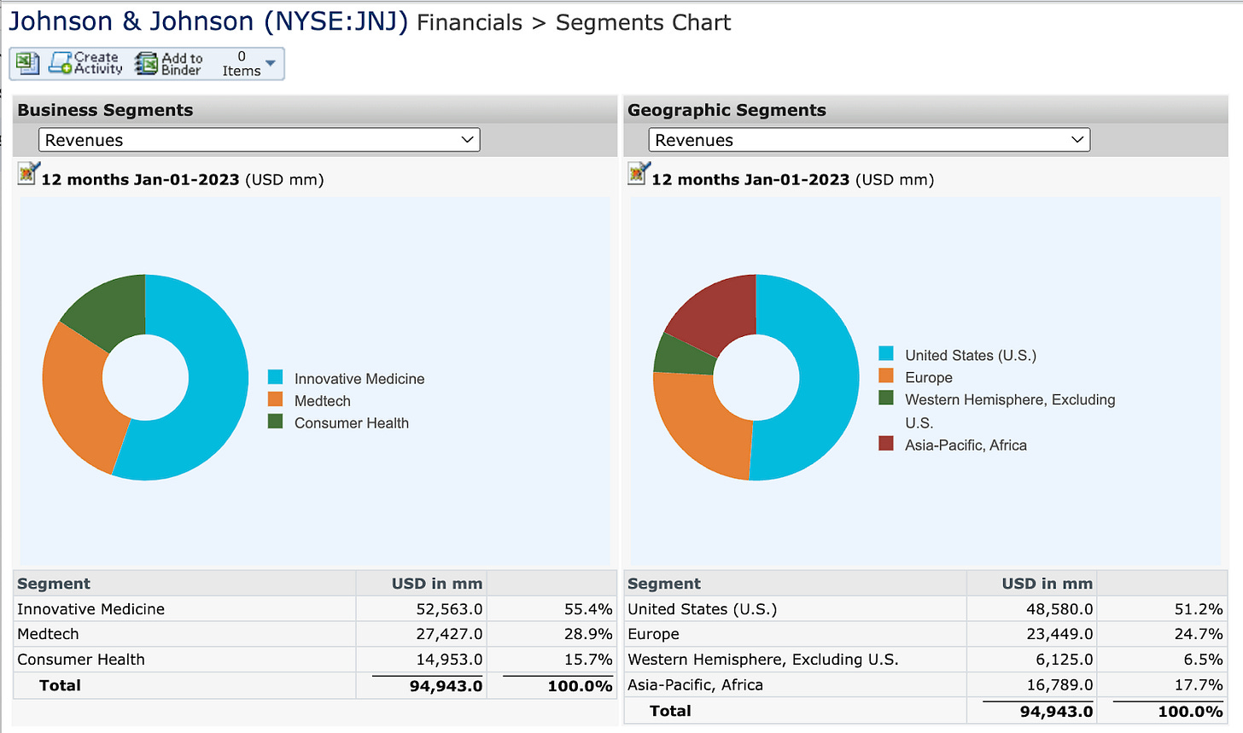Click the Financials breadcrumb link

tap(470, 23)
